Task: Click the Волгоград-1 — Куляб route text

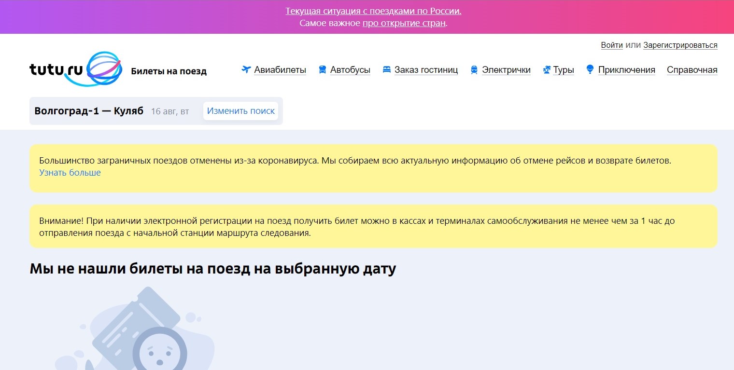Action: pyautogui.click(x=89, y=111)
